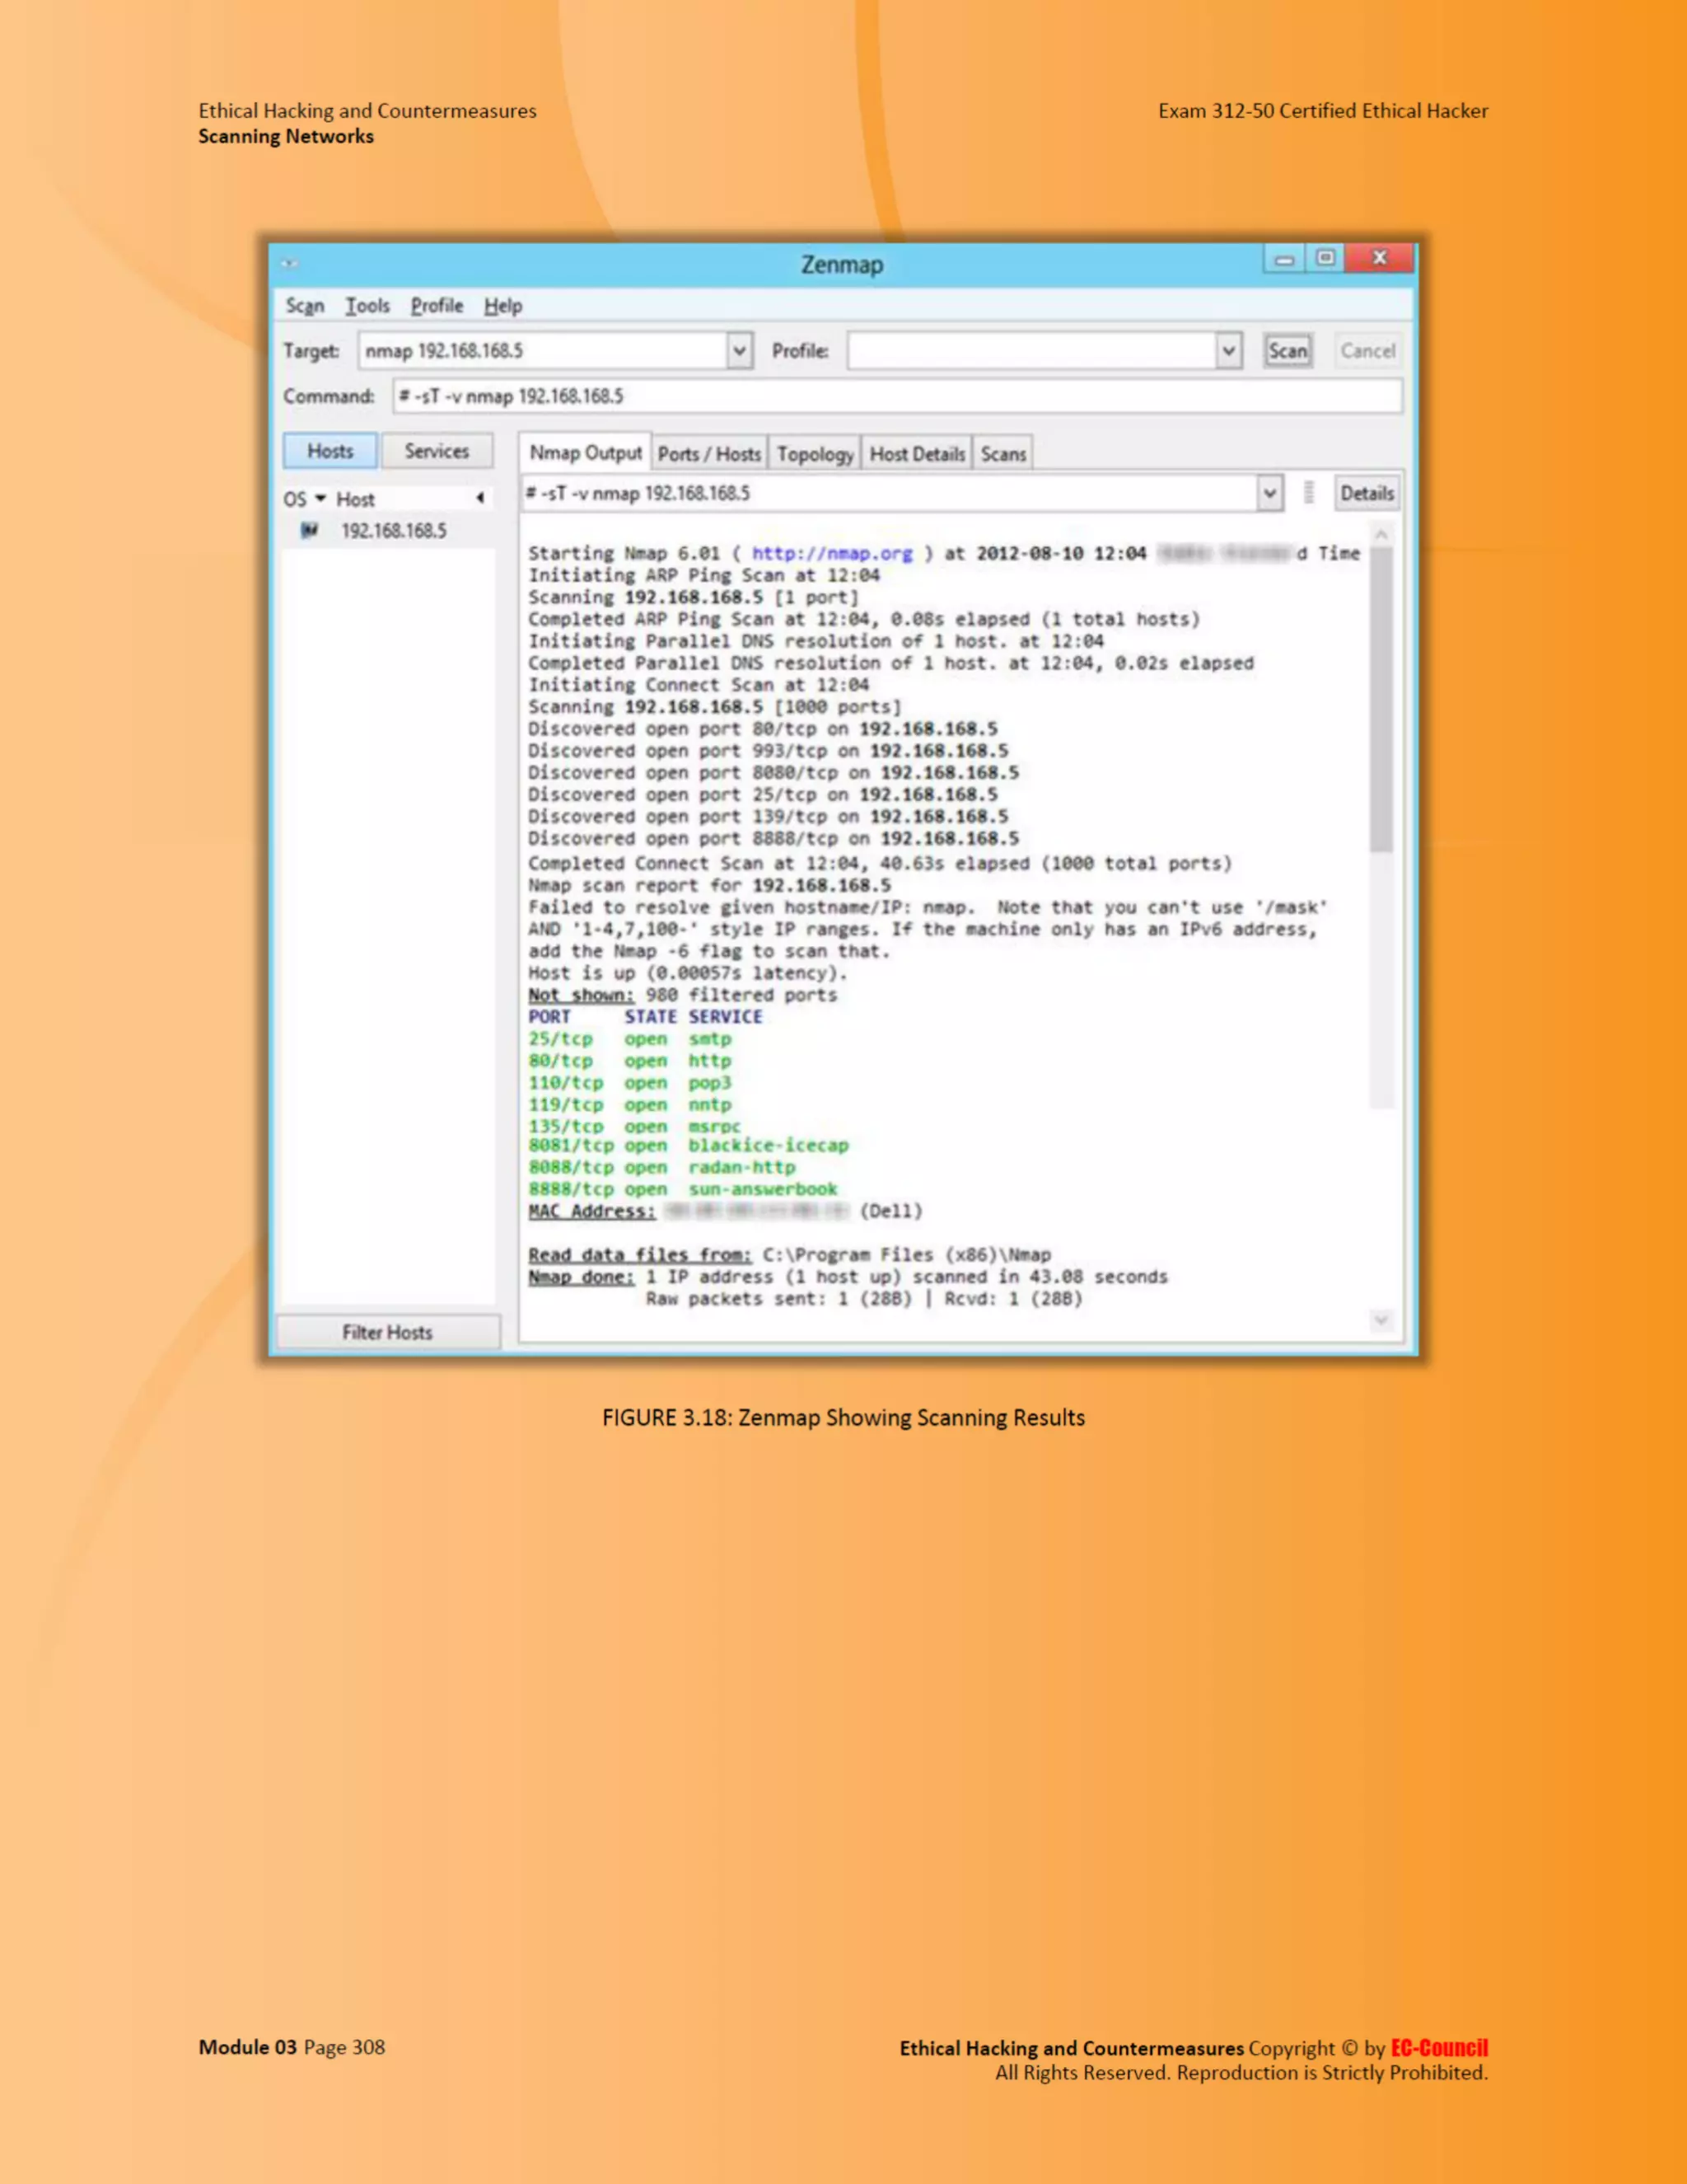Image resolution: width=1687 pixels, height=2184 pixels.
Task: Switch to the Nmap Output tab
Action: click(586, 453)
